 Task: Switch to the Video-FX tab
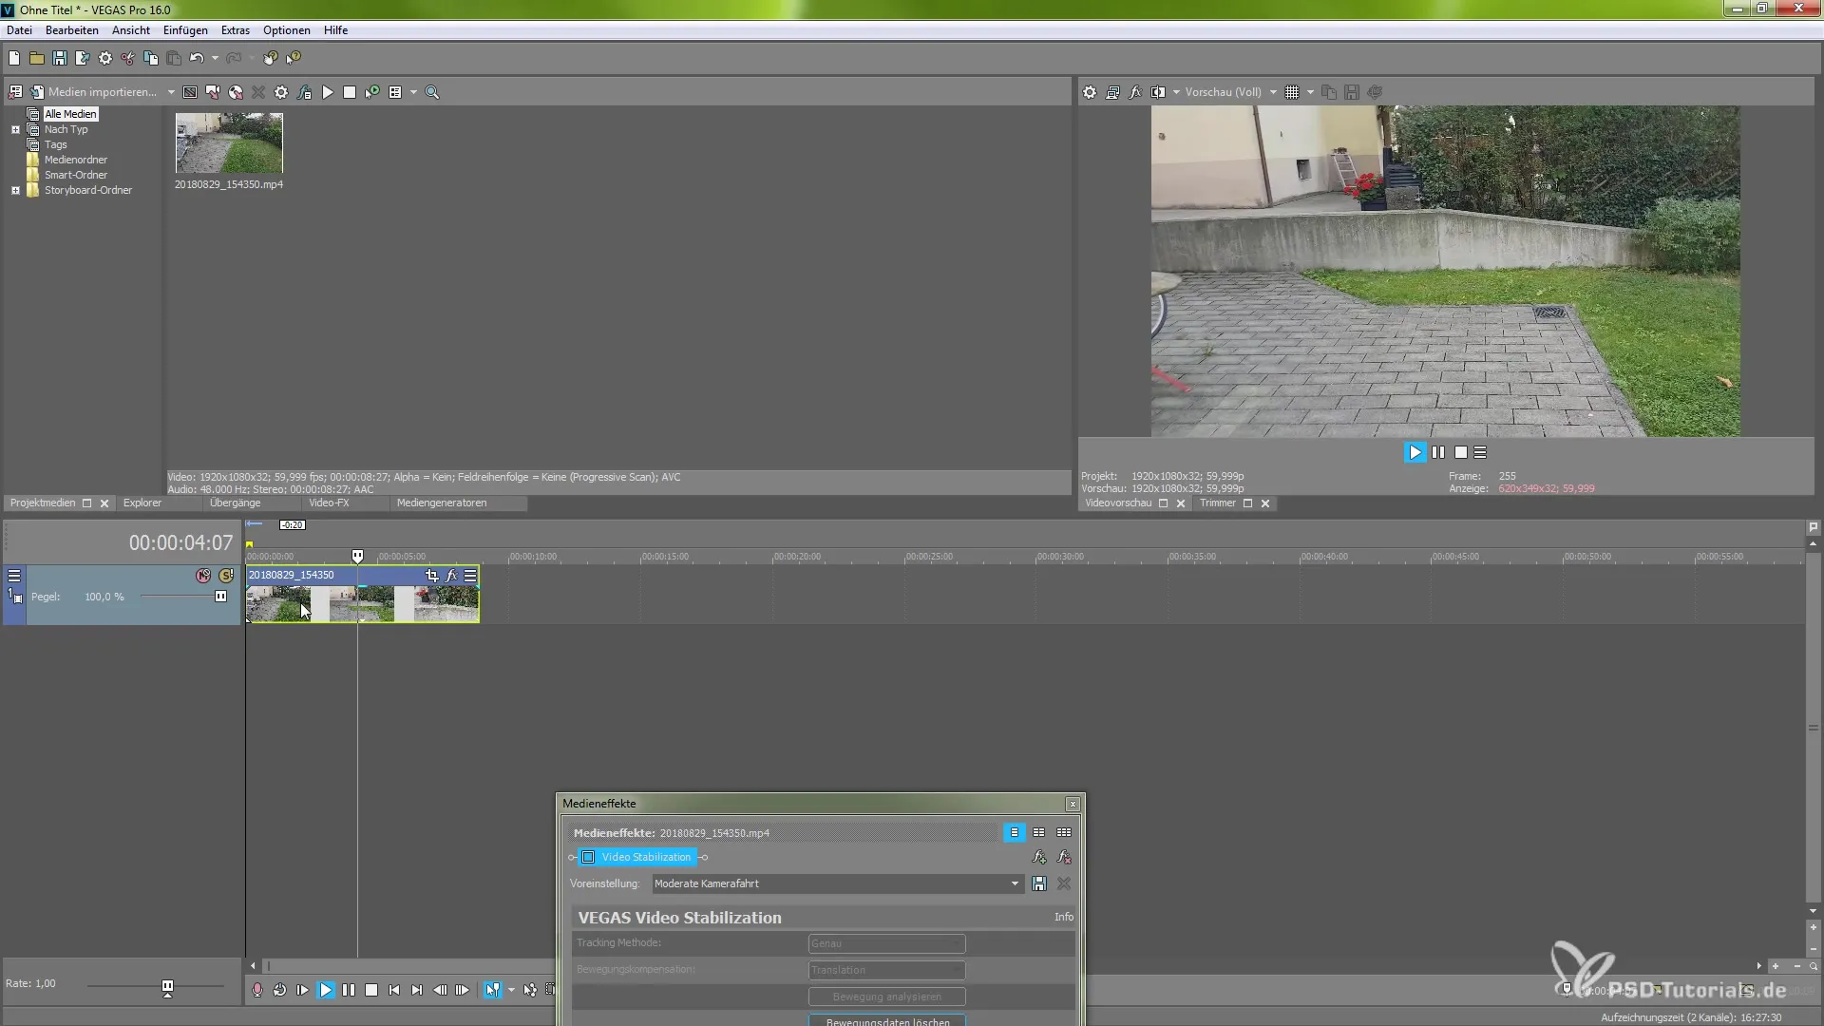click(x=329, y=503)
